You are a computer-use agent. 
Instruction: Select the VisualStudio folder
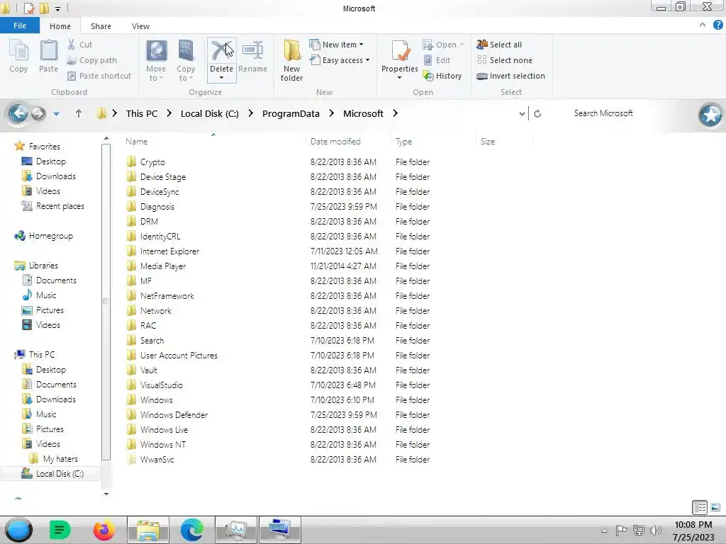[x=161, y=385]
